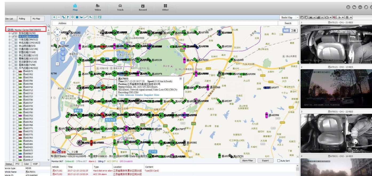This screenshot has width=372, height=176.
Task: Check the 交通出租(122/146) group checkbox
Action: click(13, 49)
